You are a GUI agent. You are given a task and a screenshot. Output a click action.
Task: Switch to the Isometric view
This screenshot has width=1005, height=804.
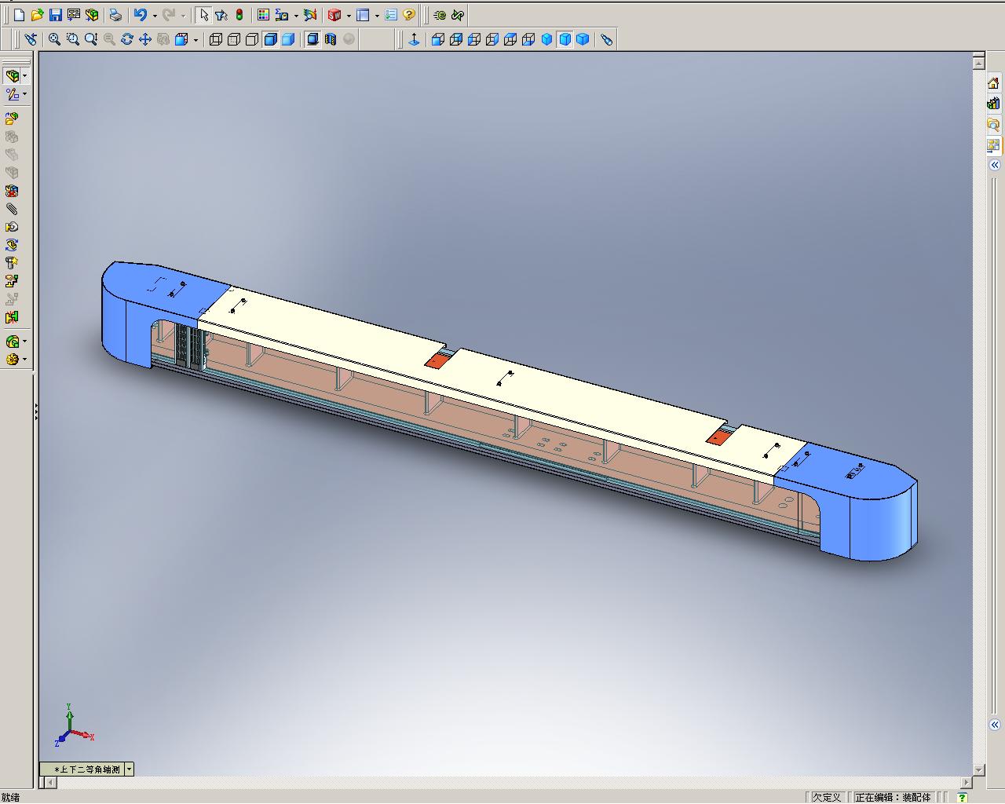[x=546, y=39]
